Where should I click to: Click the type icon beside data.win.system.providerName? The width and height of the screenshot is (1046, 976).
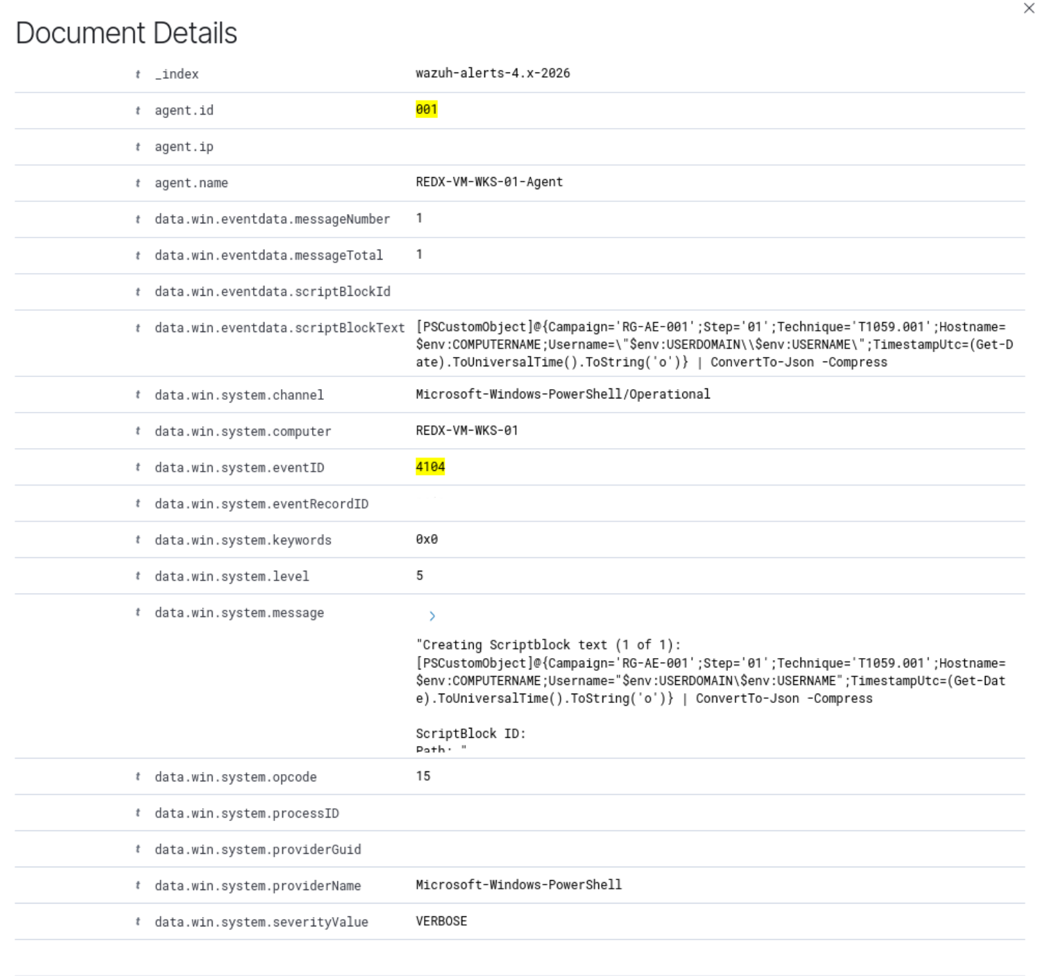coord(138,885)
